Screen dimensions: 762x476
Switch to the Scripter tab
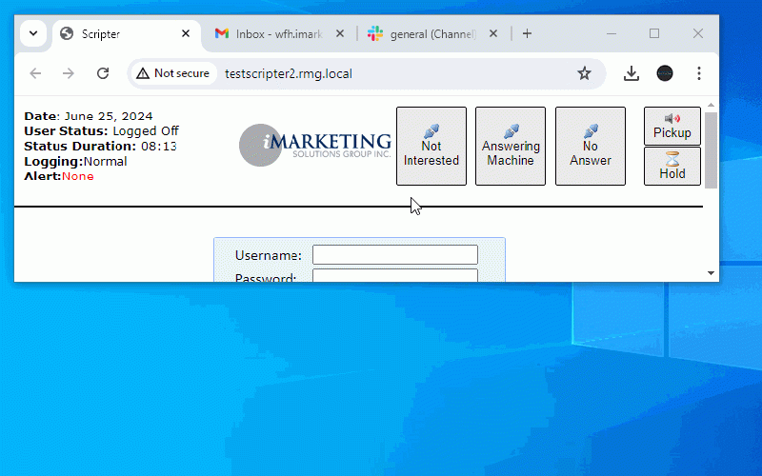pyautogui.click(x=126, y=34)
